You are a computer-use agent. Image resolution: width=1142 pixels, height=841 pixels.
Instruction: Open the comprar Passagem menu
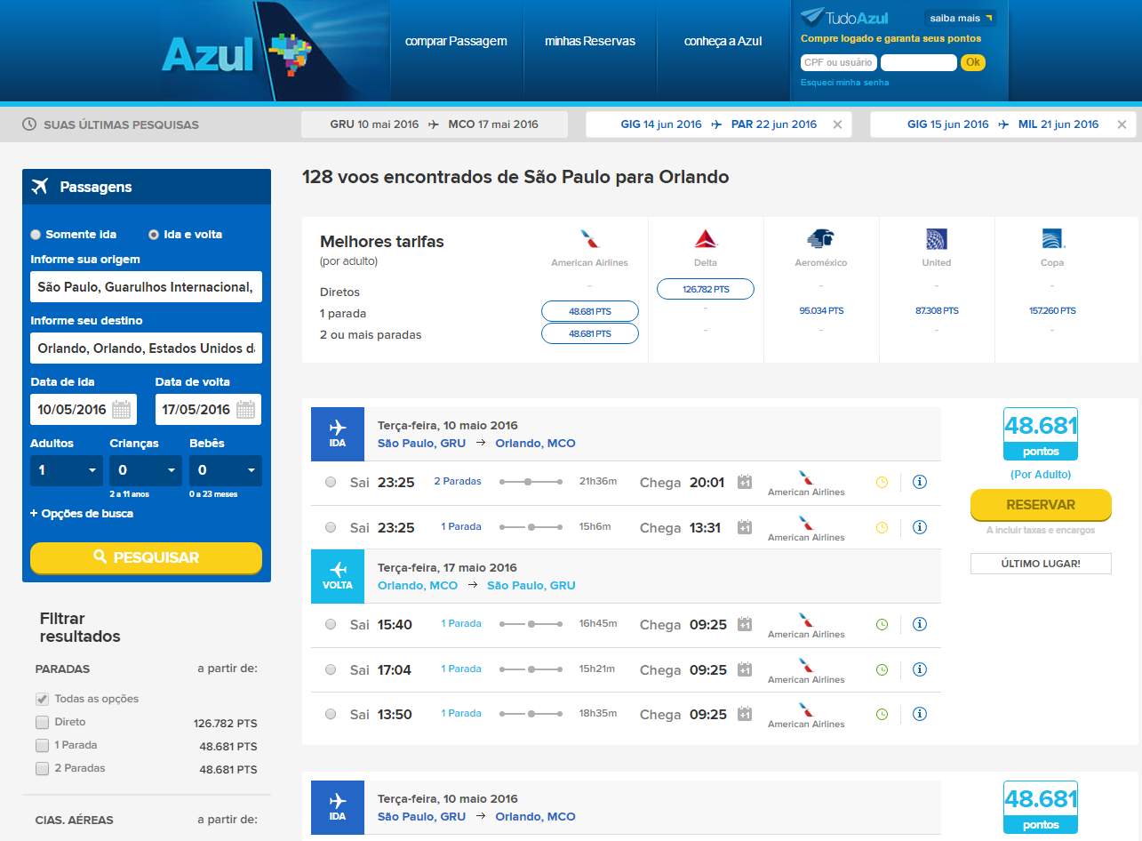click(x=456, y=41)
